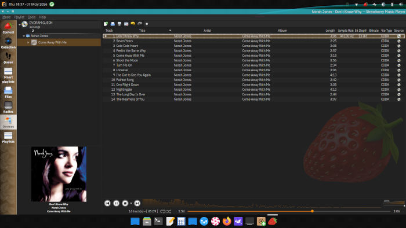Open the volume indicator in top panel
Viewport: 406px width, 228px height.
[x=401, y=5]
